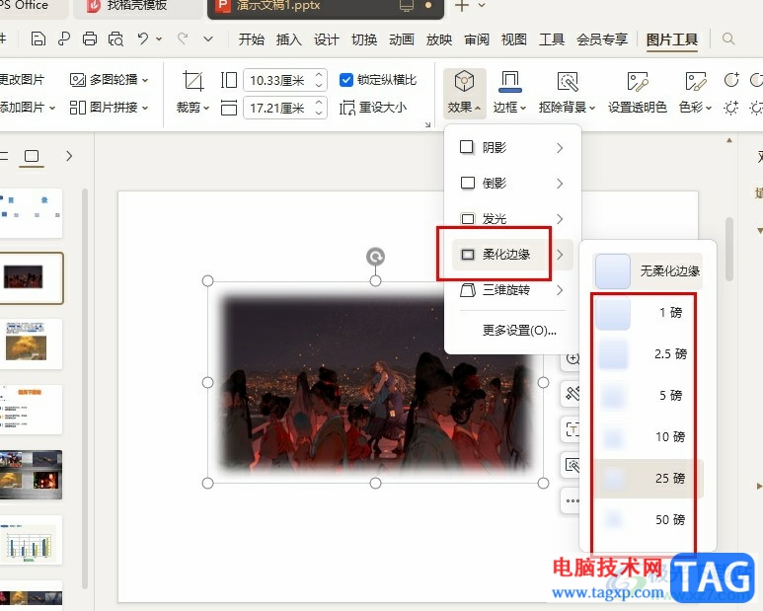763x611 pixels.
Task: Expand the quick access toolbar dropdown
Action: click(x=208, y=38)
